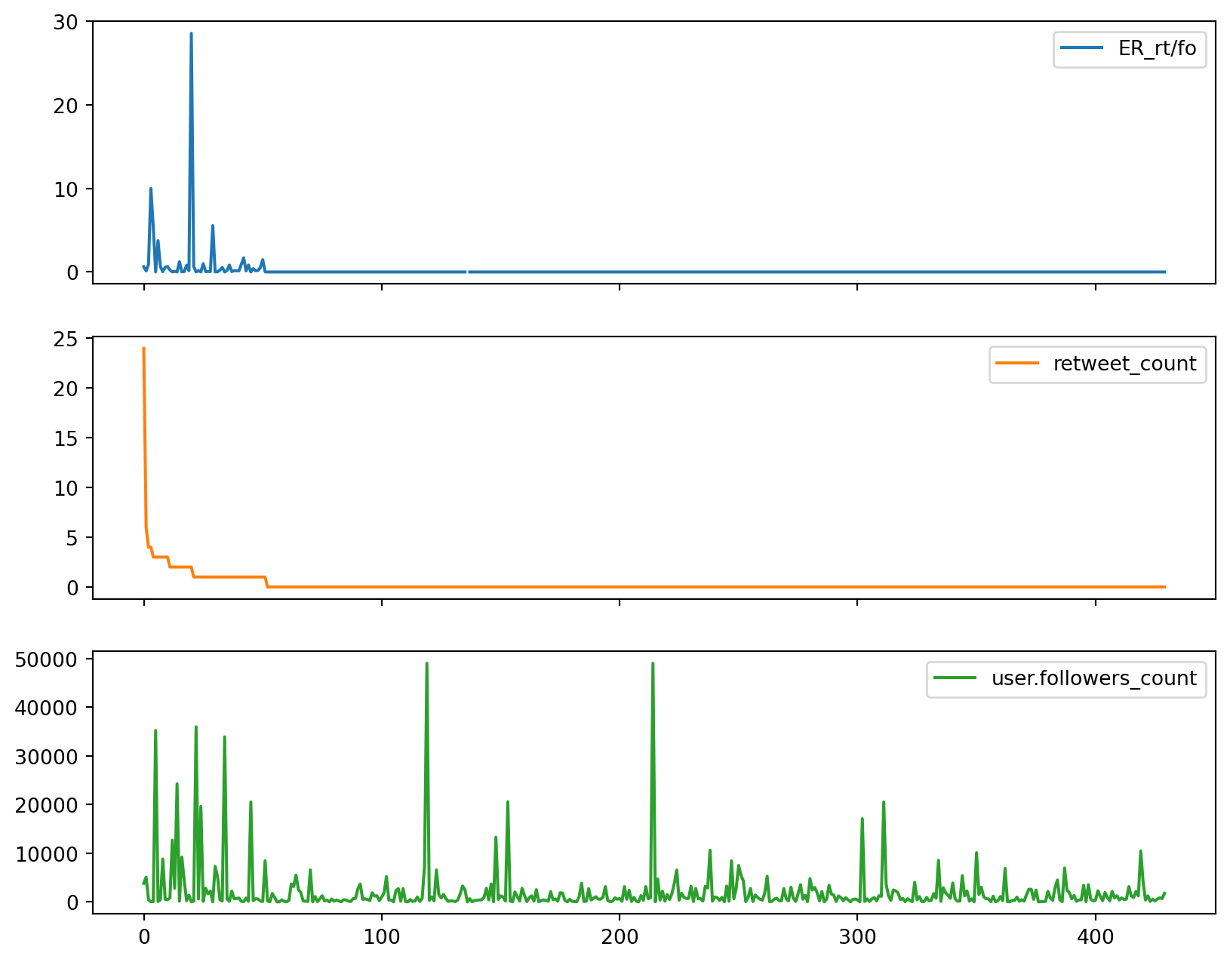1230x962 pixels.
Task: Click the blue spike peaking at 10
Action: (151, 189)
